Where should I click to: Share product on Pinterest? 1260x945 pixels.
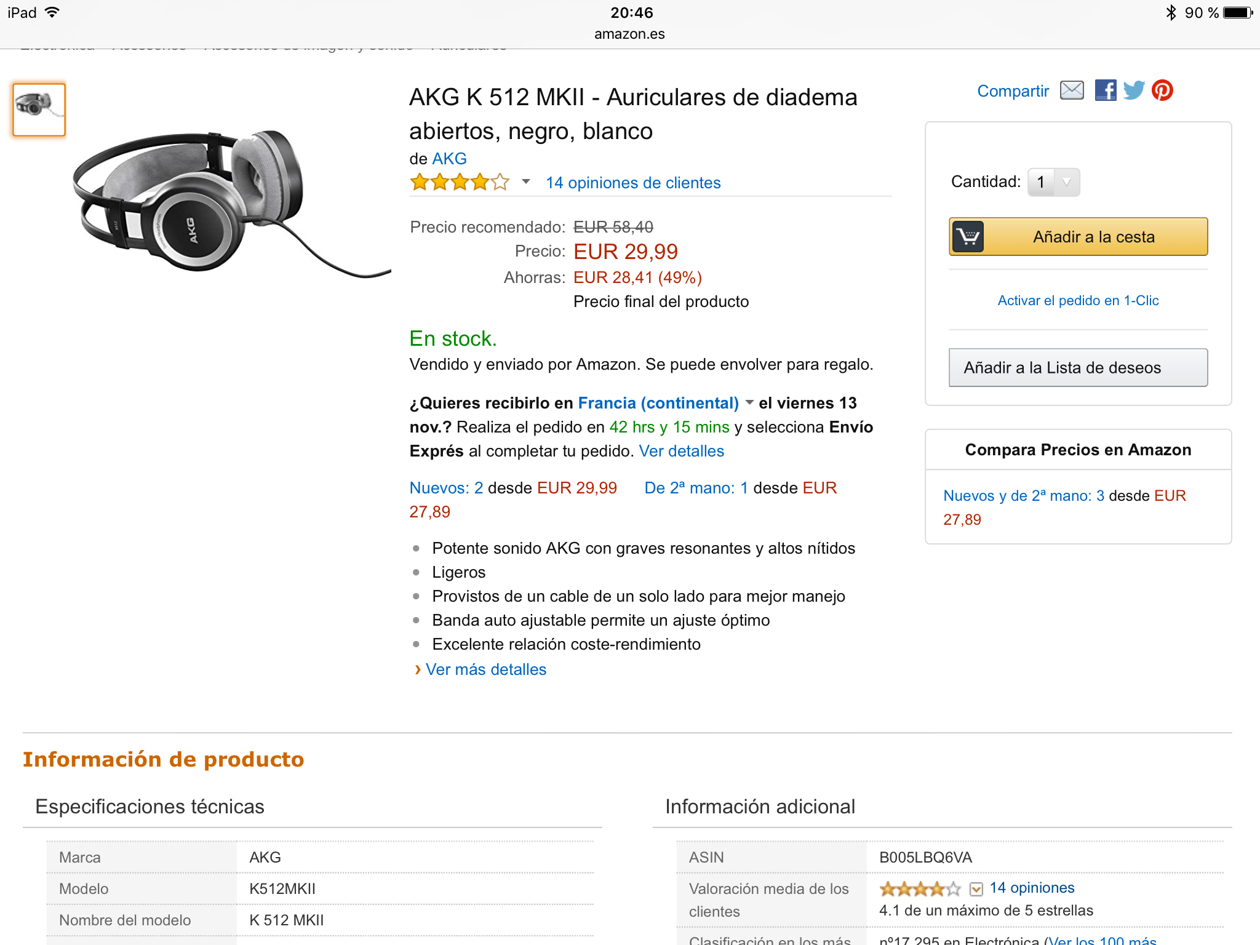coord(1162,90)
